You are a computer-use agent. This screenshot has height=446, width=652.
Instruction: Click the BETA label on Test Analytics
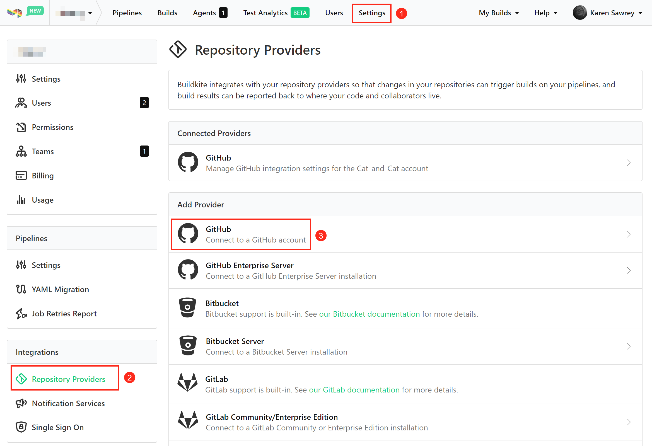(300, 13)
